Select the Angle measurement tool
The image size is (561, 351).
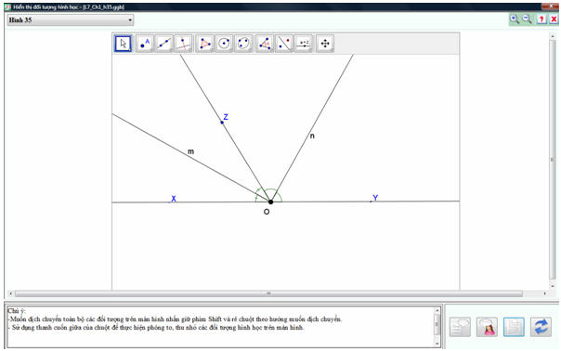(265, 44)
